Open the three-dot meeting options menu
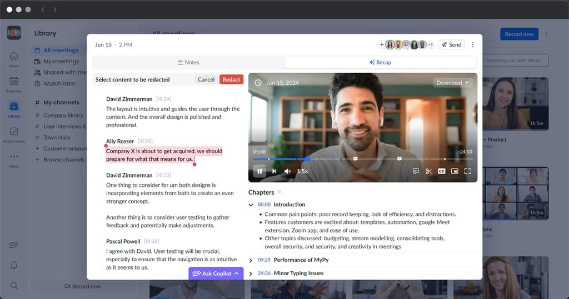 click(x=473, y=44)
